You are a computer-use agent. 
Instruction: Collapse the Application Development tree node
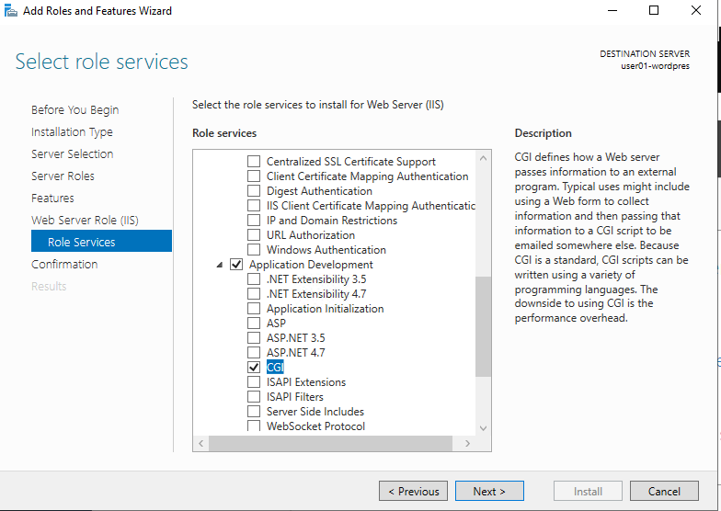pos(220,265)
